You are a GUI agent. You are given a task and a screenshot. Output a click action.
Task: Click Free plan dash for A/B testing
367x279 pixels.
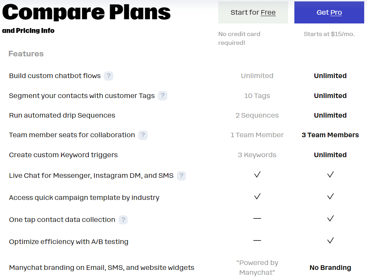pos(257,240)
